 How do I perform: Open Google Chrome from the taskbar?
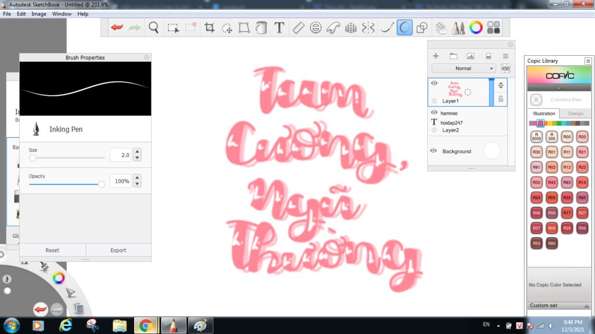pyautogui.click(x=146, y=325)
